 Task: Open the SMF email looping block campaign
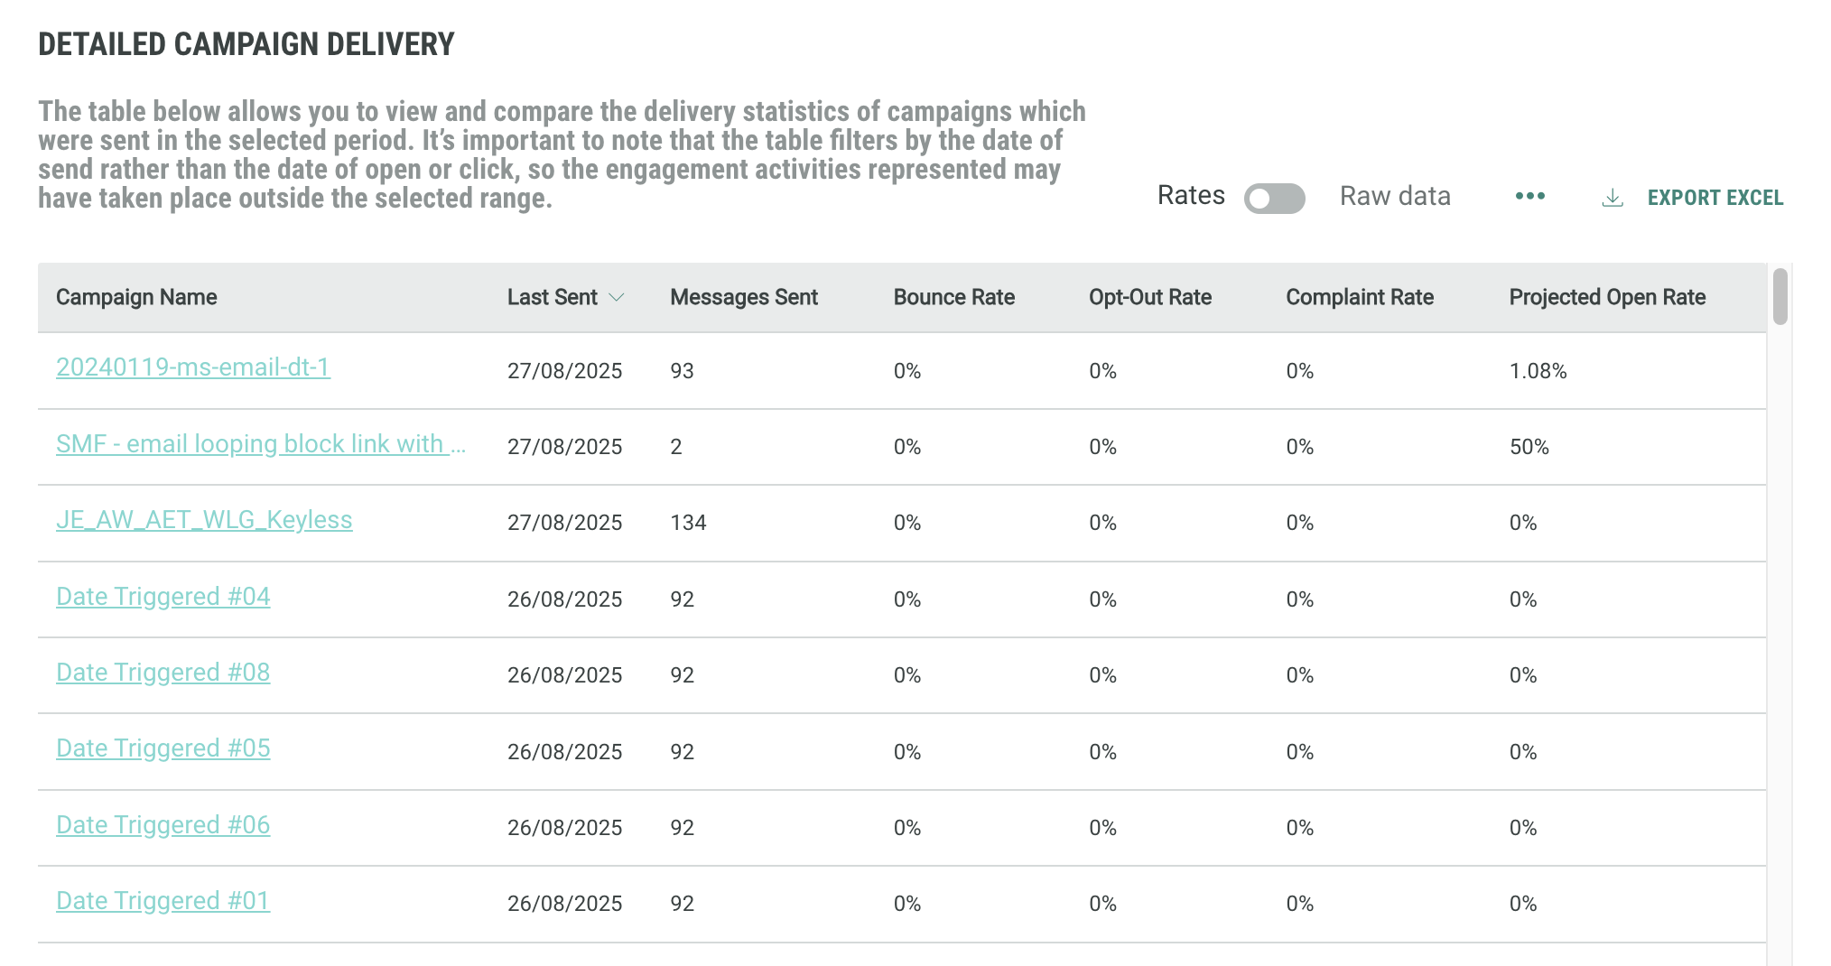tap(260, 444)
